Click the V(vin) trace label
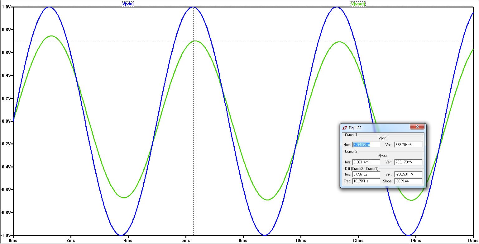Screen dimensions: 479x244 [x=128, y=4]
